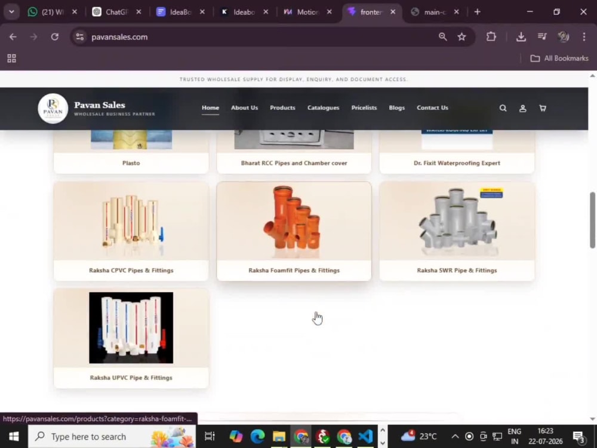Viewport: 597px width, 448px height.
Task: Click the Pavan Sales round logo
Action: (53, 109)
